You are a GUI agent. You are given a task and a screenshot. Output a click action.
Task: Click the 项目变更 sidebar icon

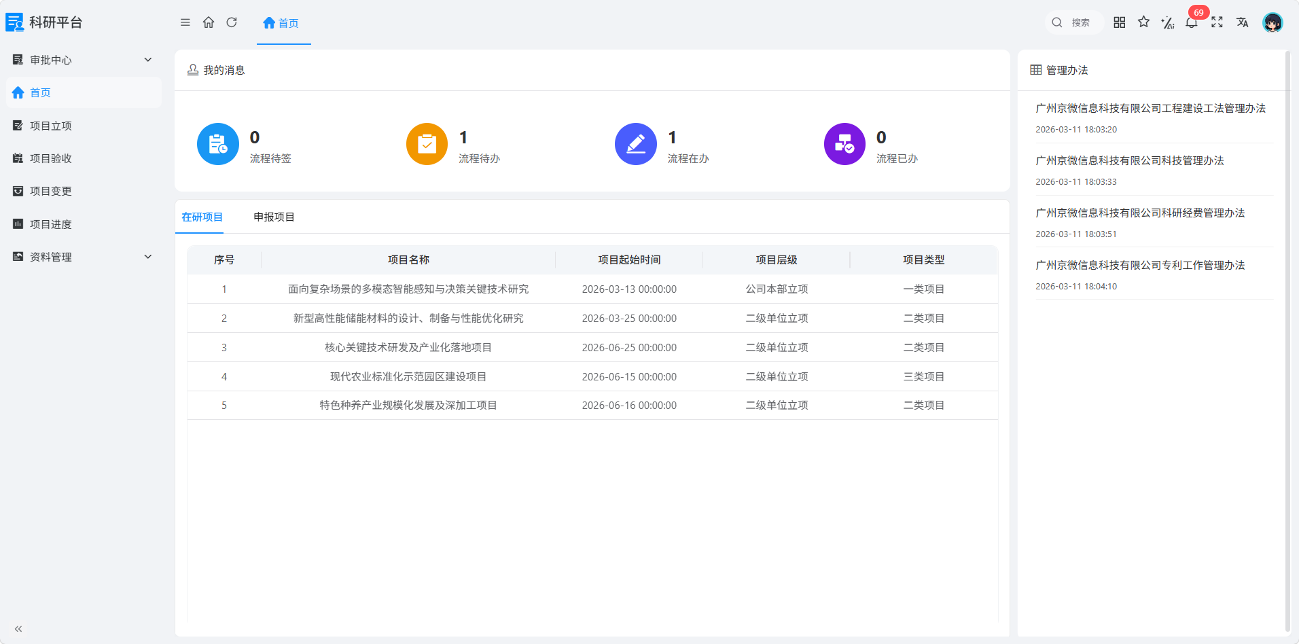(18, 191)
